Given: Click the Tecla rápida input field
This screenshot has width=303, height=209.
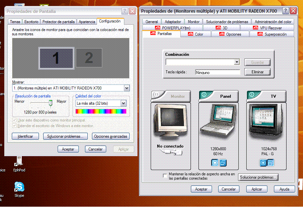Looking at the screenshot, I should pyautogui.click(x=218, y=72).
